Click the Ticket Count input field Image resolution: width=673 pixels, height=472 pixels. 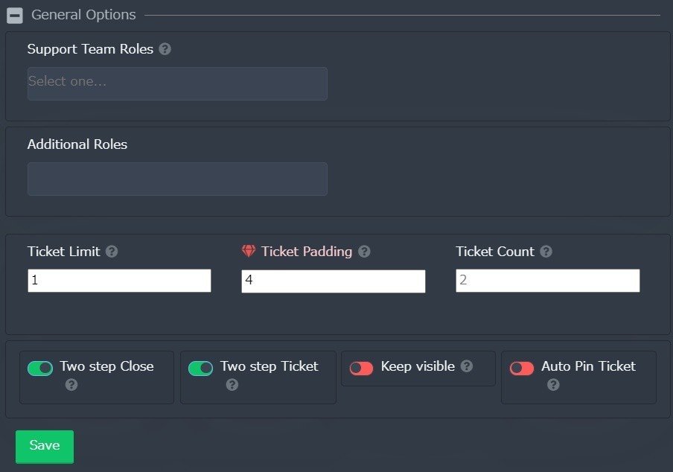548,281
